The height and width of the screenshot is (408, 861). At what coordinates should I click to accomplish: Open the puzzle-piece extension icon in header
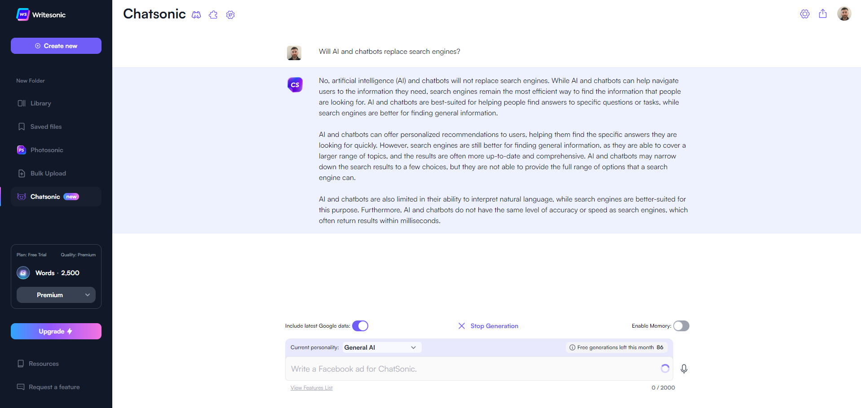coord(213,15)
